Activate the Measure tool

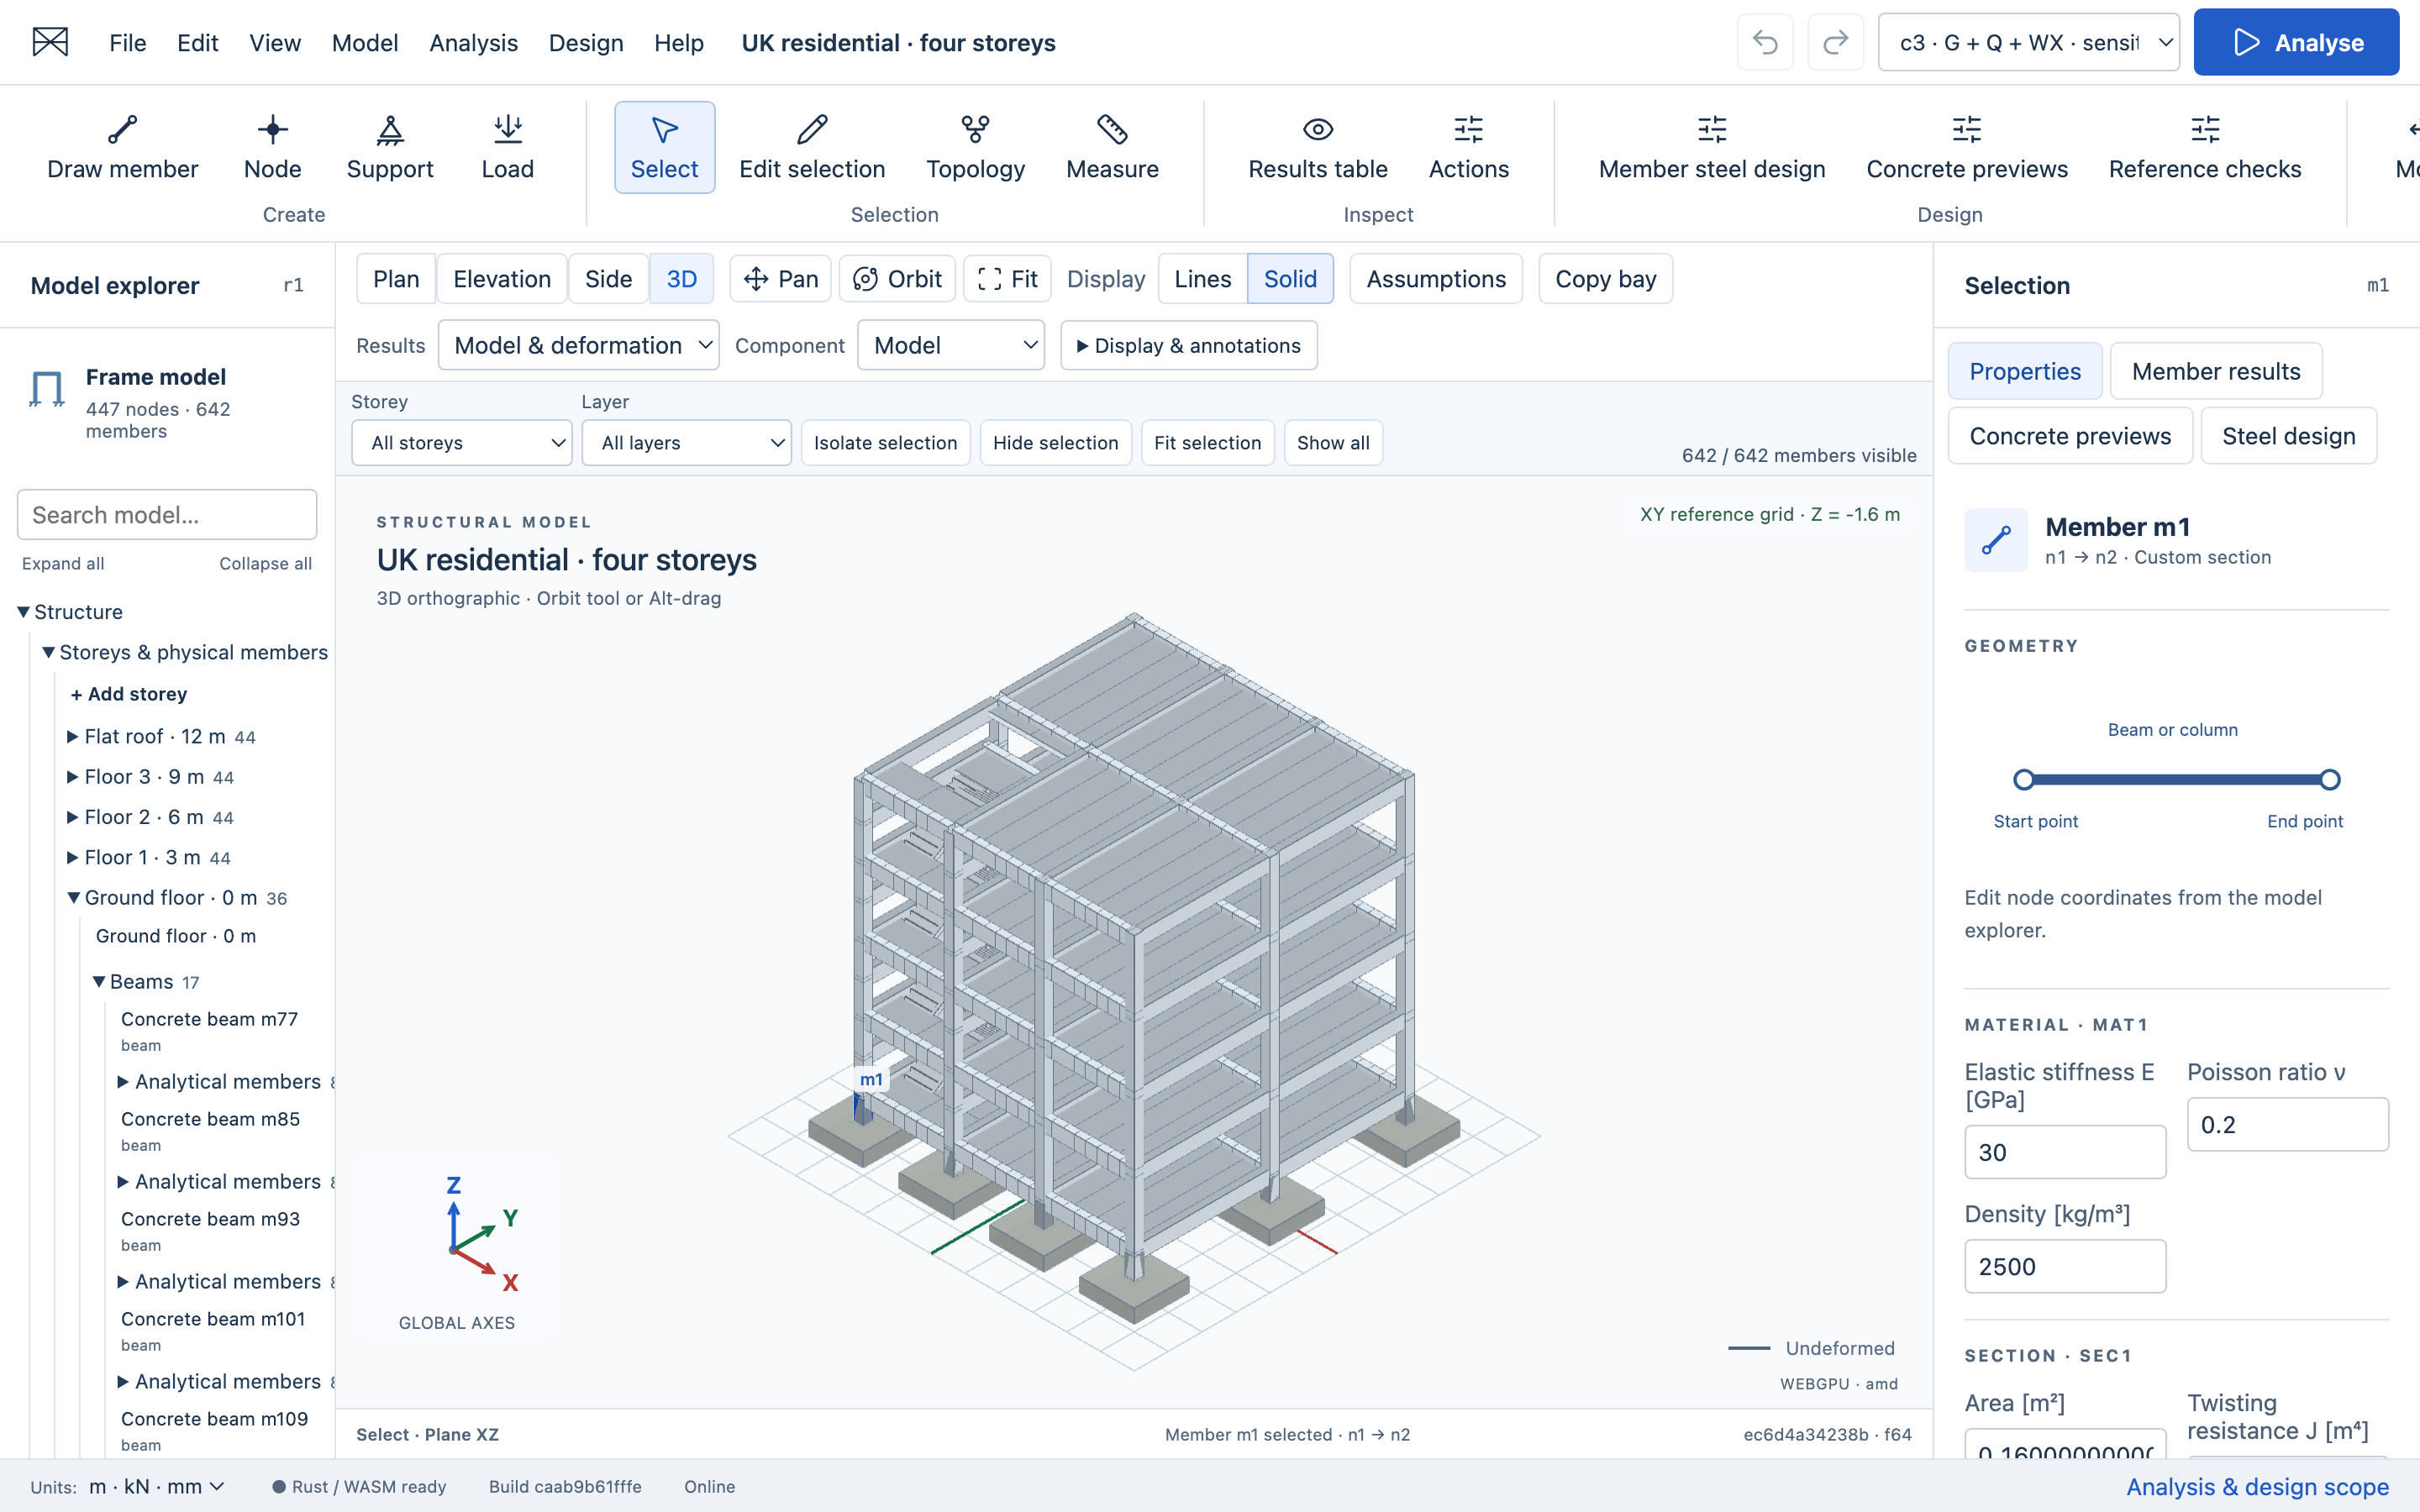point(1112,148)
